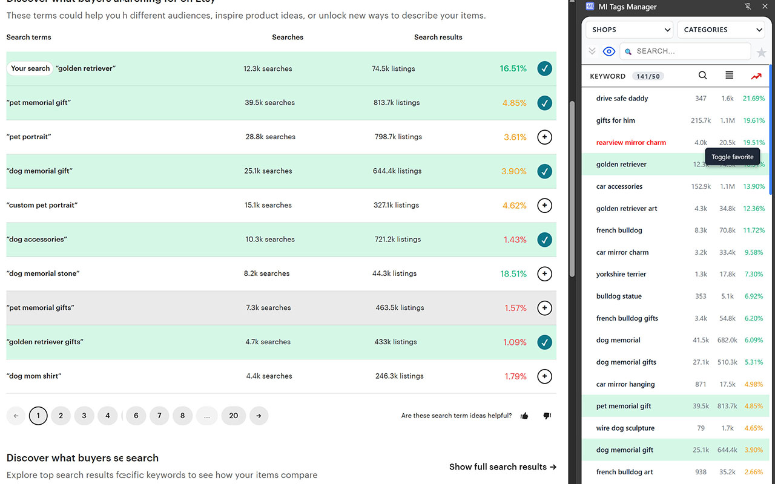Jump to page 20 of results
The image size is (775, 484).
coord(233,416)
